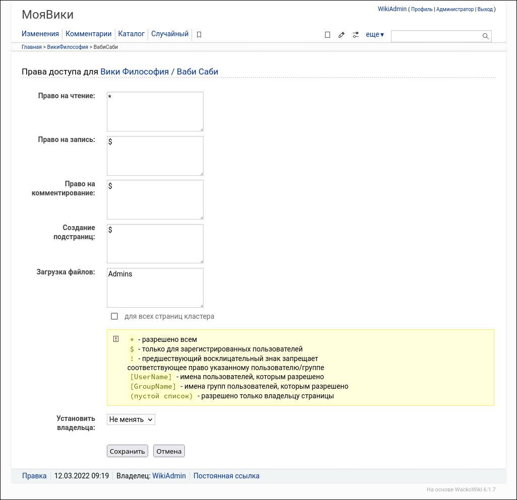Image resolution: width=517 pixels, height=500 pixels.
Task: Open the Комментарии menu item
Action: click(x=89, y=34)
